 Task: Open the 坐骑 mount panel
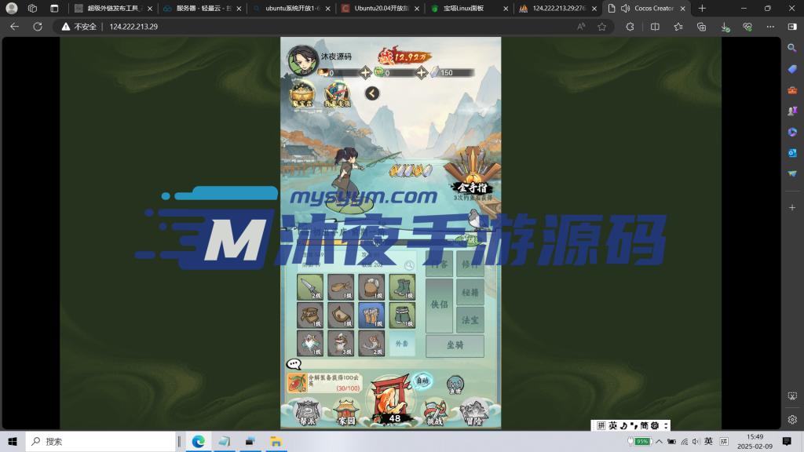pos(455,346)
